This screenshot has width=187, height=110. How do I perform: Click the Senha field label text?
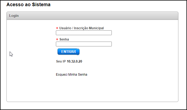pos(64,39)
